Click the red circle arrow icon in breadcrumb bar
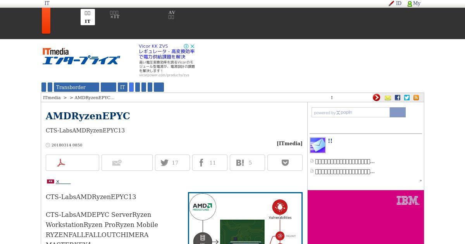Screen dimensions: 465x244 376,98
